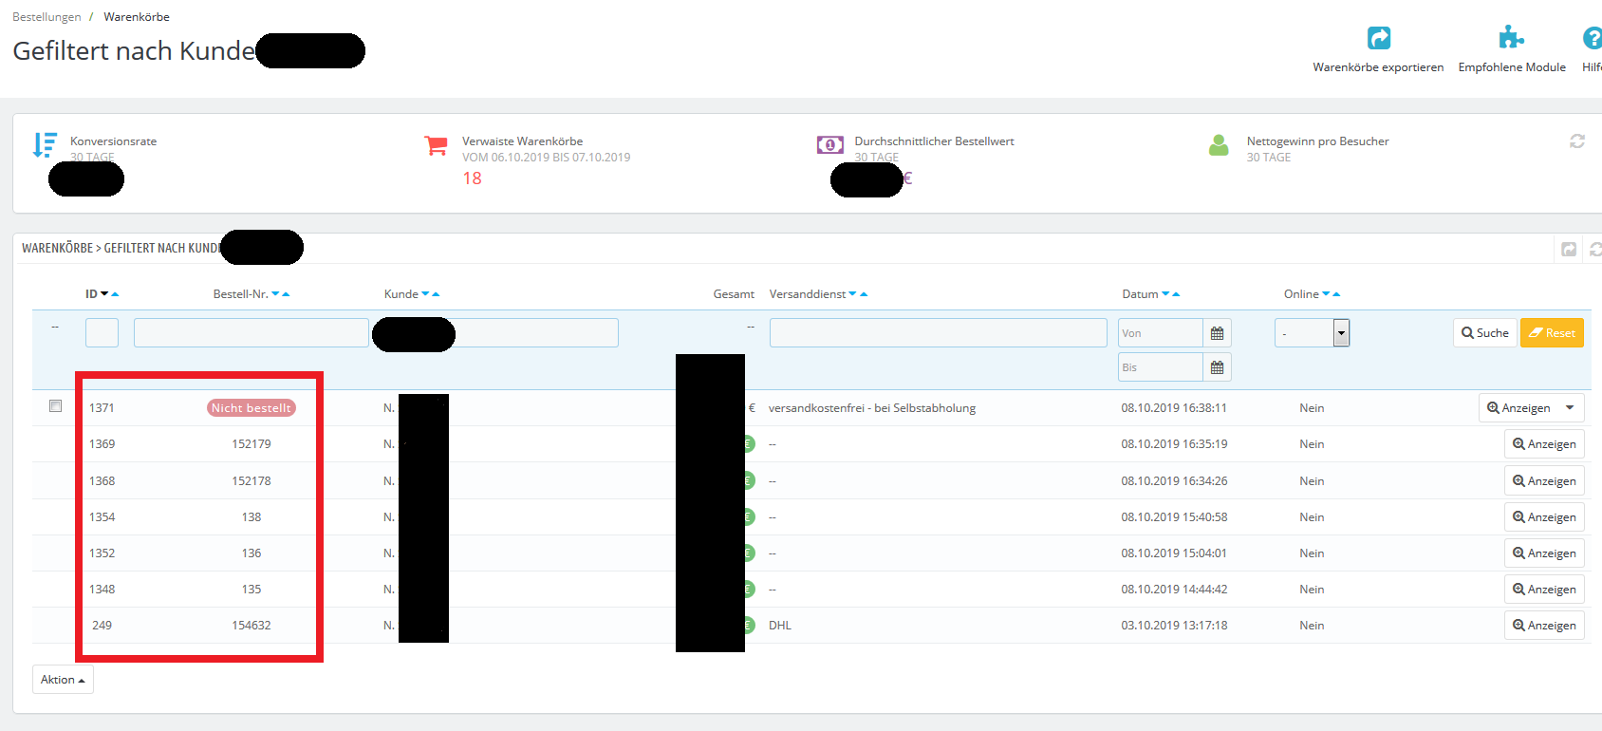Click order number 136
1602x731 pixels.
pos(251,553)
